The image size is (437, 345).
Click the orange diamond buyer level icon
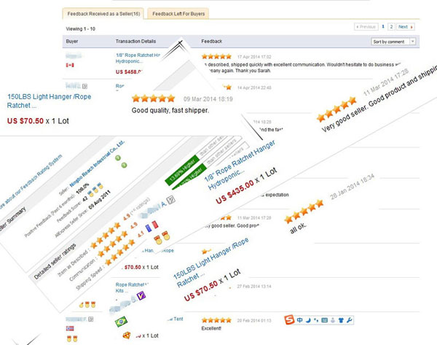click(x=127, y=335)
